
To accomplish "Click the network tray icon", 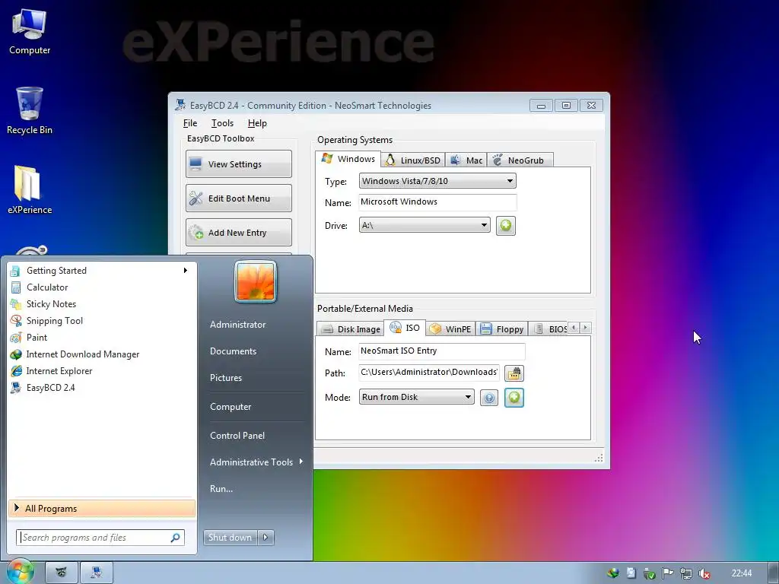I will click(686, 573).
